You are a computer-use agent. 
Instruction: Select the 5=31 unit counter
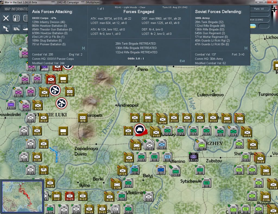(x=240, y=118)
